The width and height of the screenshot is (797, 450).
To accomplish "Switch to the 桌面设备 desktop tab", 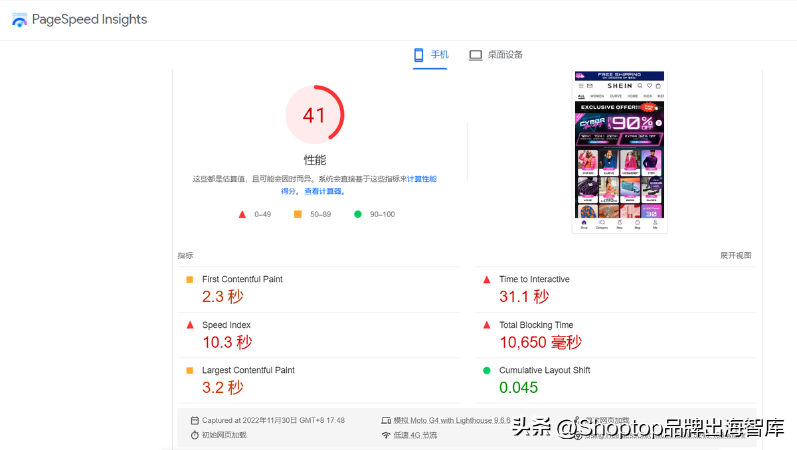I will coord(496,55).
